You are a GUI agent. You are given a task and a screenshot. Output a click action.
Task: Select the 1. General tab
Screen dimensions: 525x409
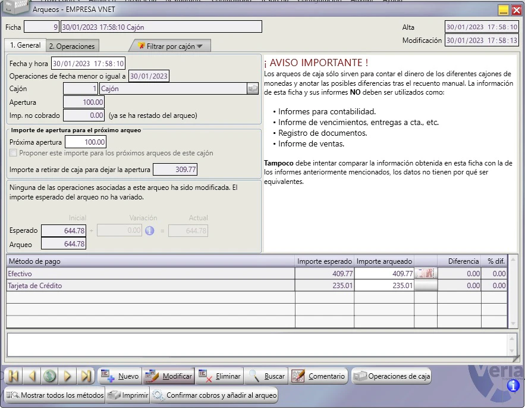[x=25, y=45]
